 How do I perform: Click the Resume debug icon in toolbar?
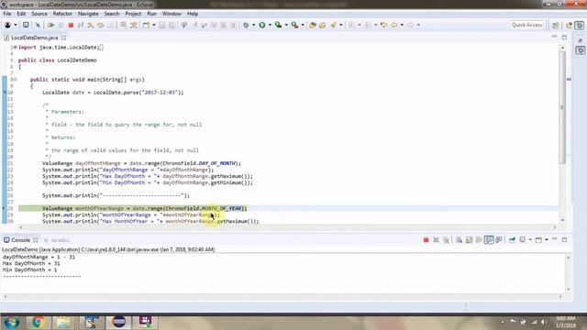coord(51,25)
